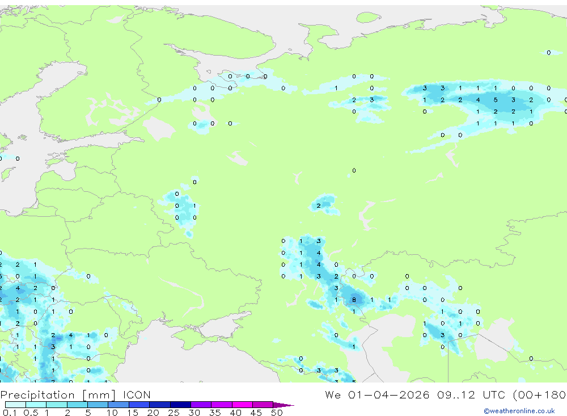Click the legend label "15"
This screenshot has height=416, width=567.
[133, 413]
